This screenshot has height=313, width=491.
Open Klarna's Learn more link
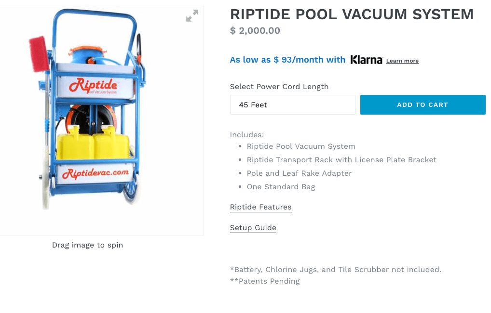[x=402, y=61]
